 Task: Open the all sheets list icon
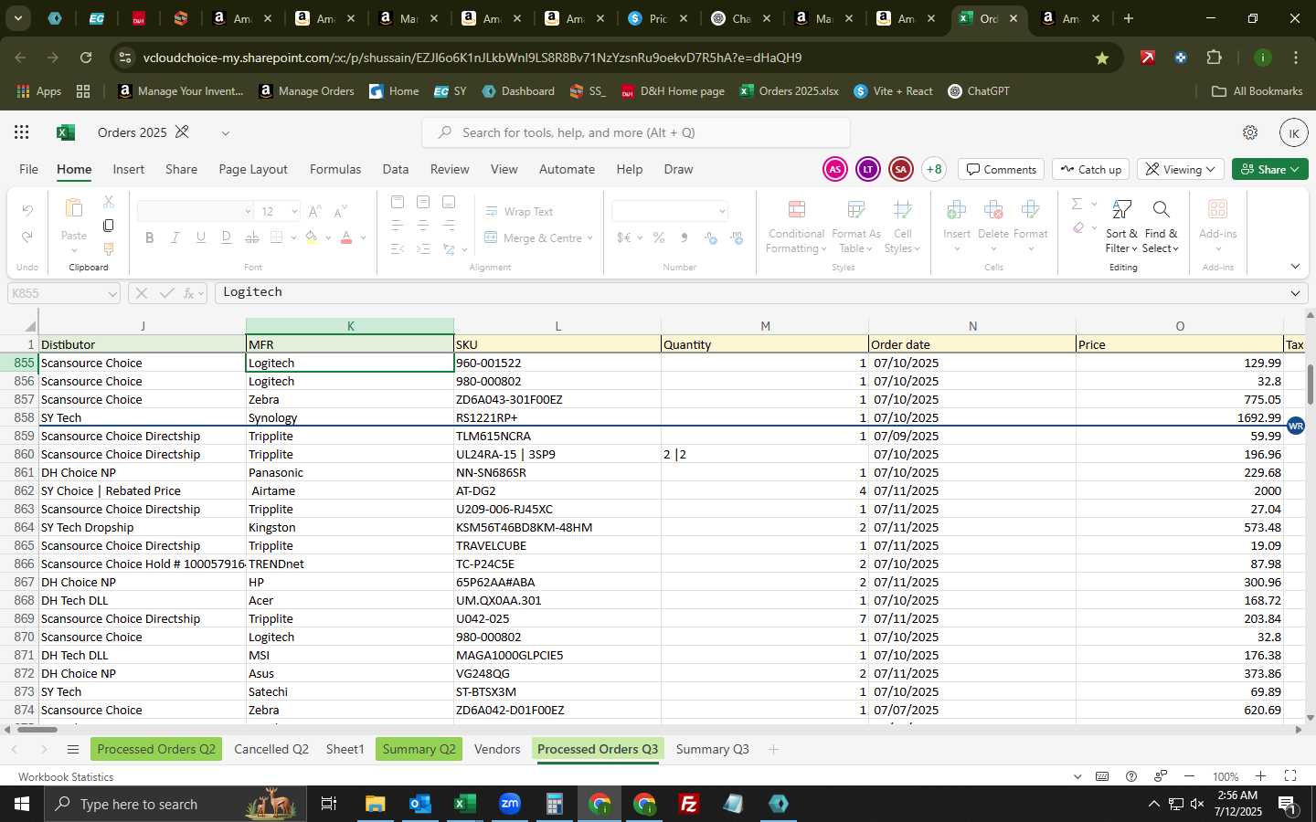point(73,750)
